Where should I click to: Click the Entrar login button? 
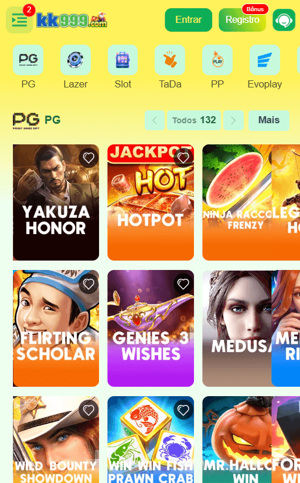[x=188, y=20]
